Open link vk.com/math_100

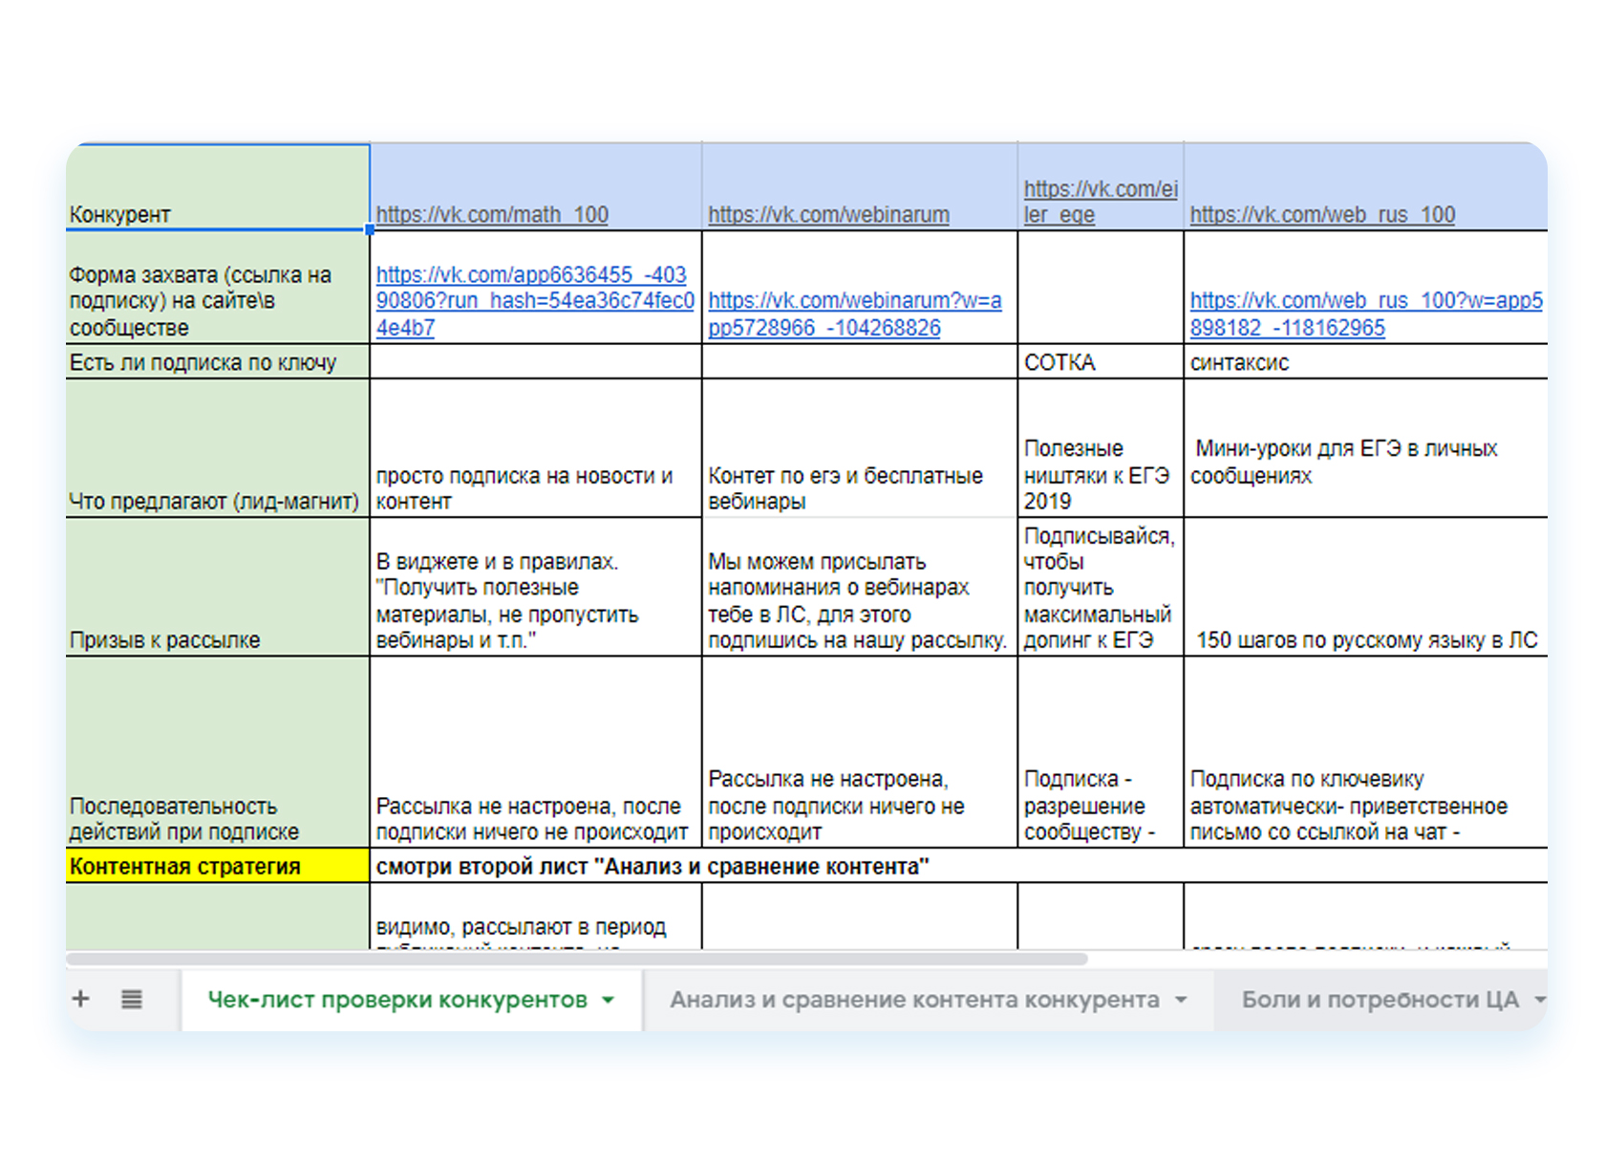492,215
